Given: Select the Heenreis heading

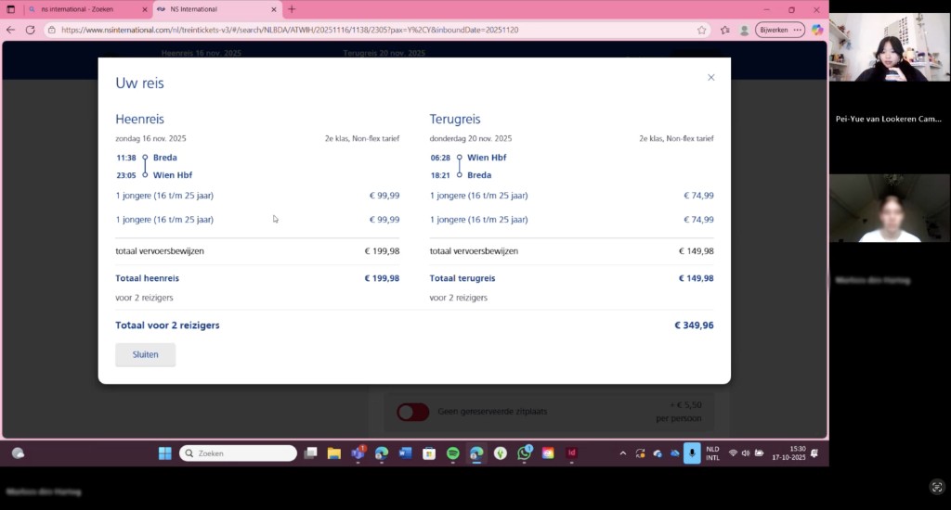Looking at the screenshot, I should tap(139, 120).
